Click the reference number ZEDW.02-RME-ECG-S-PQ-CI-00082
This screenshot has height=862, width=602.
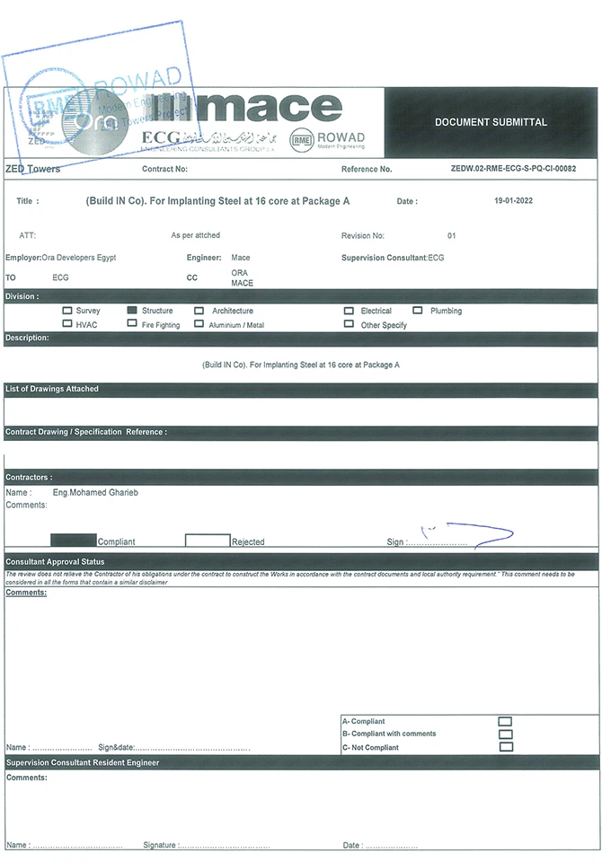[x=513, y=169]
